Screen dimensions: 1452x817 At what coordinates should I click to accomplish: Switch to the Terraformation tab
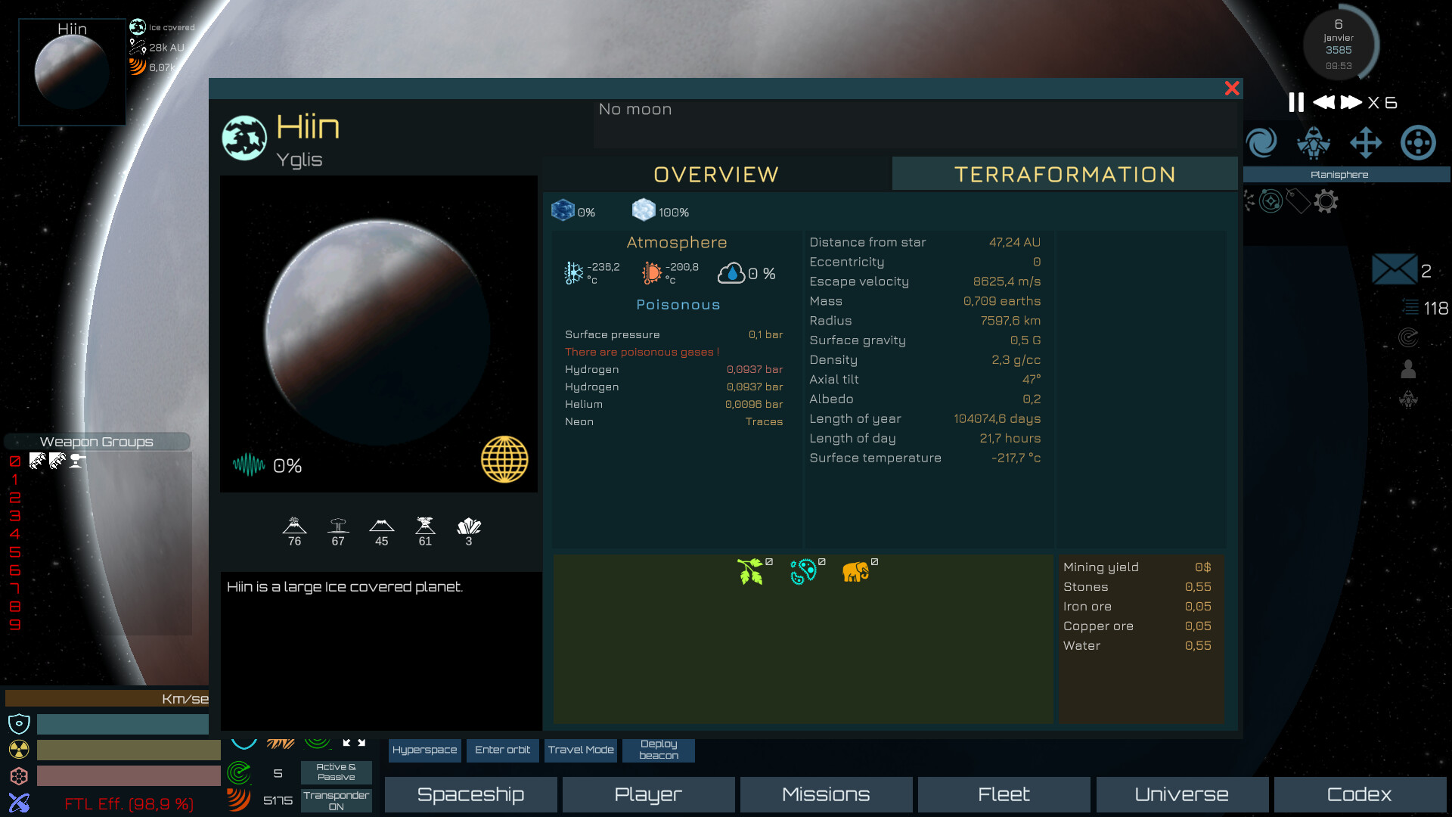[x=1065, y=173]
